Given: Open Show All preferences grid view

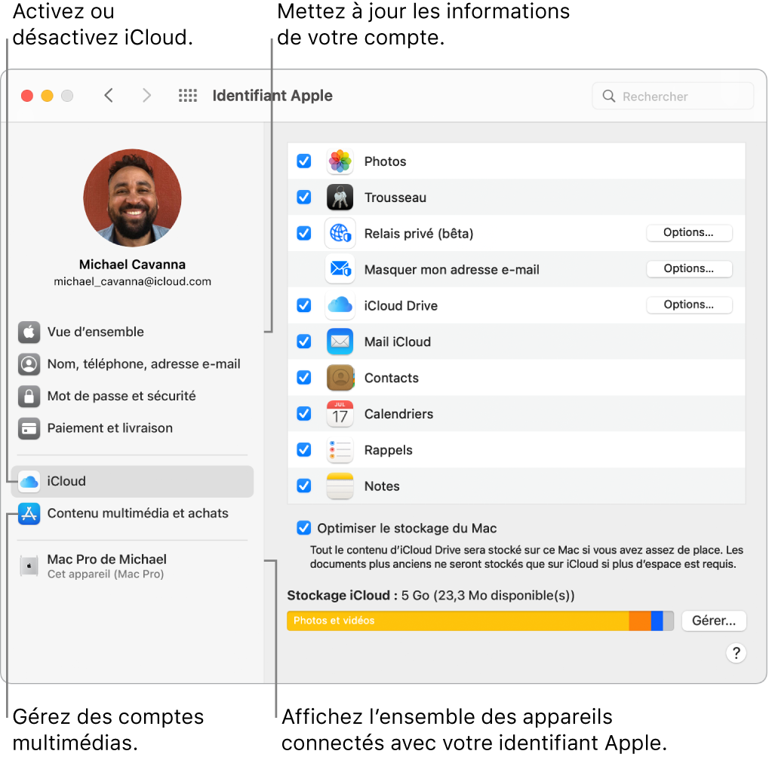Looking at the screenshot, I should tap(187, 96).
